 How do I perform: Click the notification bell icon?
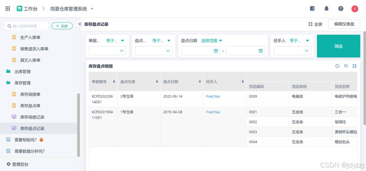tap(326, 9)
